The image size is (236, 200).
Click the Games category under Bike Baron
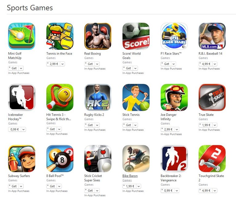(127, 180)
